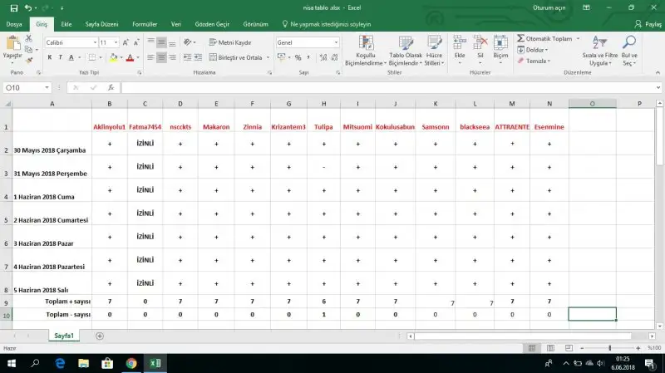This screenshot has width=665, height=373.
Task: Switch to the Formüller ribbon tab
Action: coord(145,24)
